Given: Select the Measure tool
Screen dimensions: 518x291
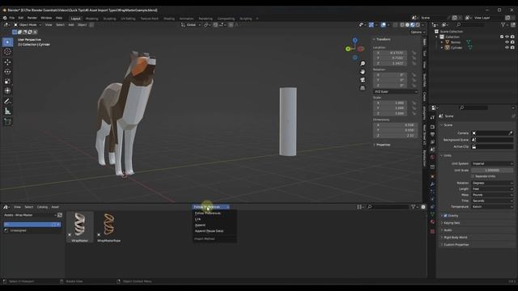Looking at the screenshot, I should [7, 112].
